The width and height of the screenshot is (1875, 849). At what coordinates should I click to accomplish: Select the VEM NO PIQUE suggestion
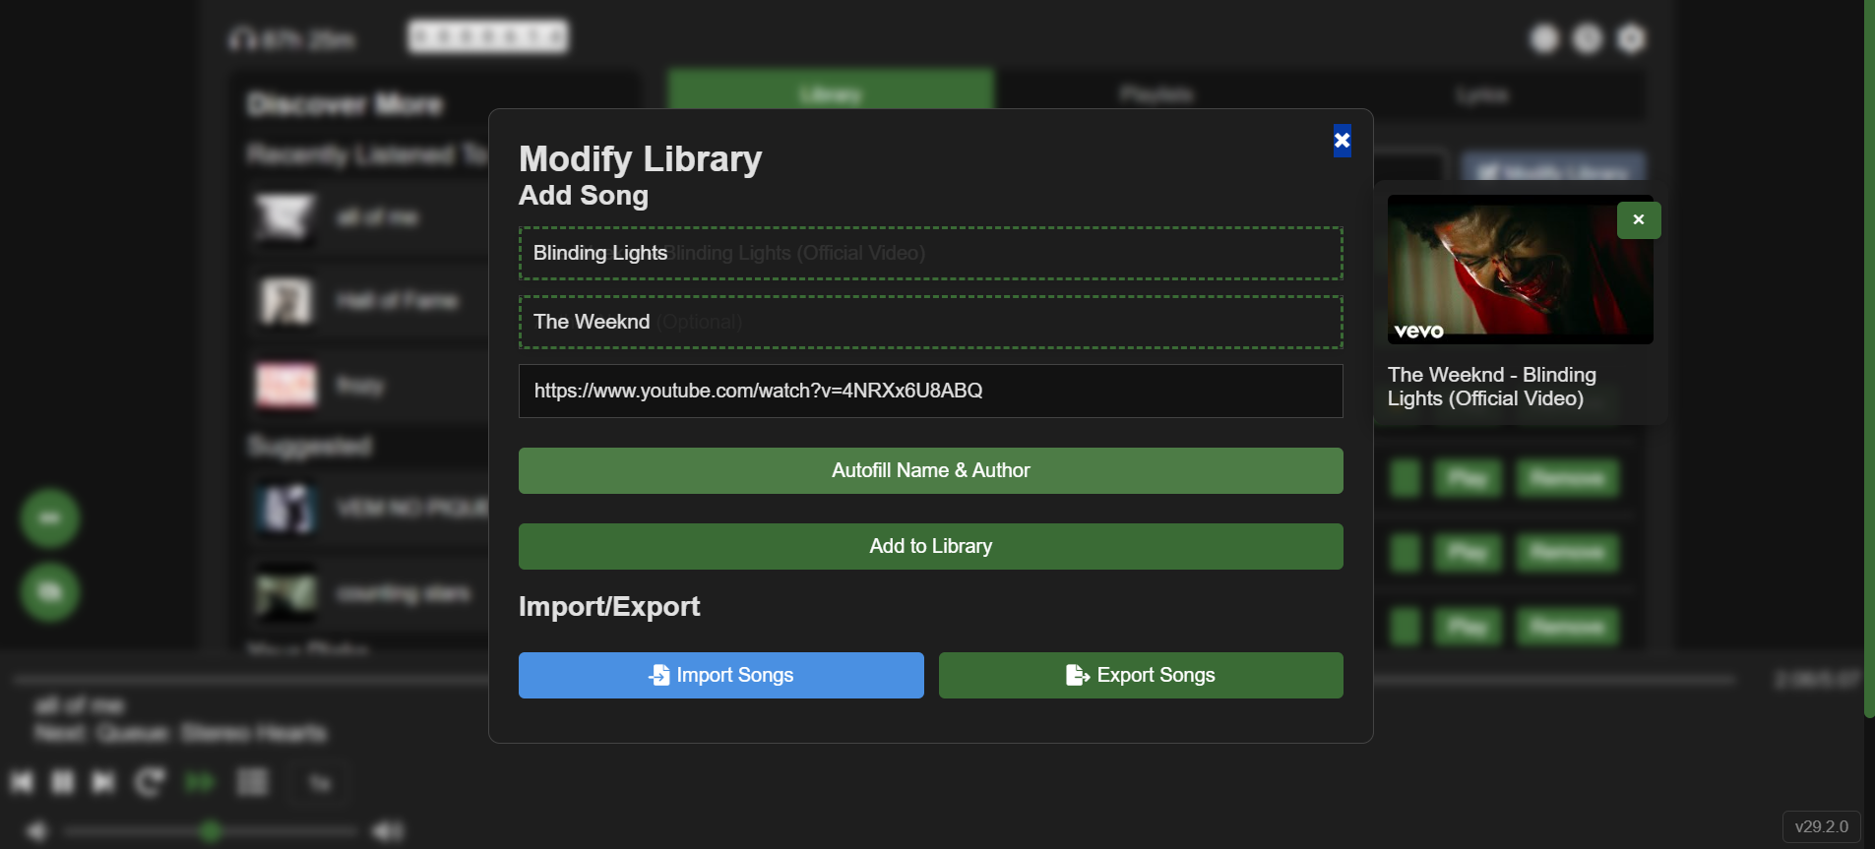(x=369, y=509)
